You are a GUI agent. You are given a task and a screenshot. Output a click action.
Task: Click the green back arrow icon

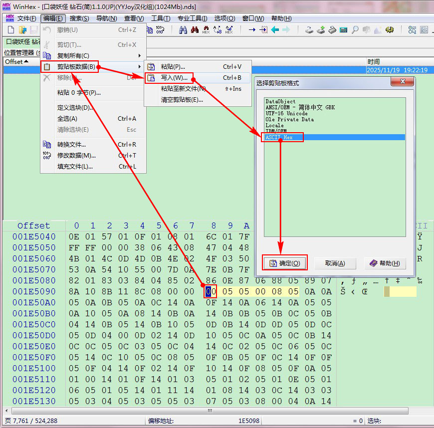275,30
